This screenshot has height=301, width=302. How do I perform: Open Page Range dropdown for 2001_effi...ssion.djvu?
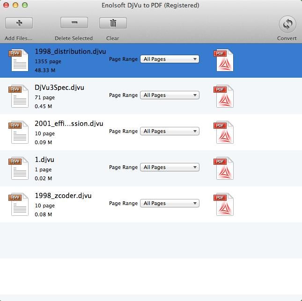click(169, 131)
